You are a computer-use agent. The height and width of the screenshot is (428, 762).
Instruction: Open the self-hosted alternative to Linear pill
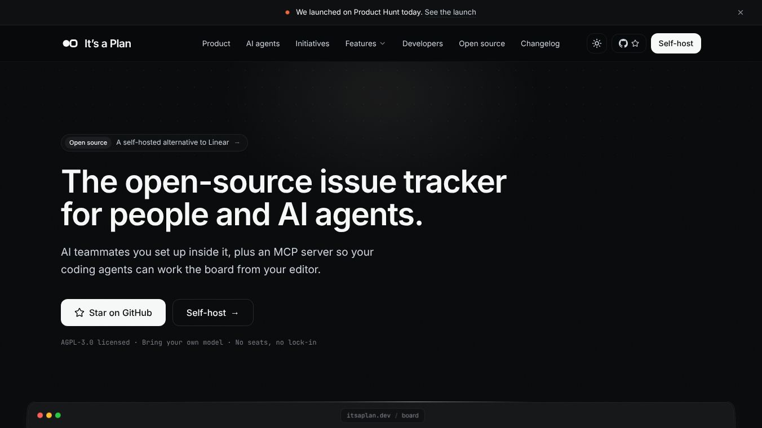[x=154, y=142]
